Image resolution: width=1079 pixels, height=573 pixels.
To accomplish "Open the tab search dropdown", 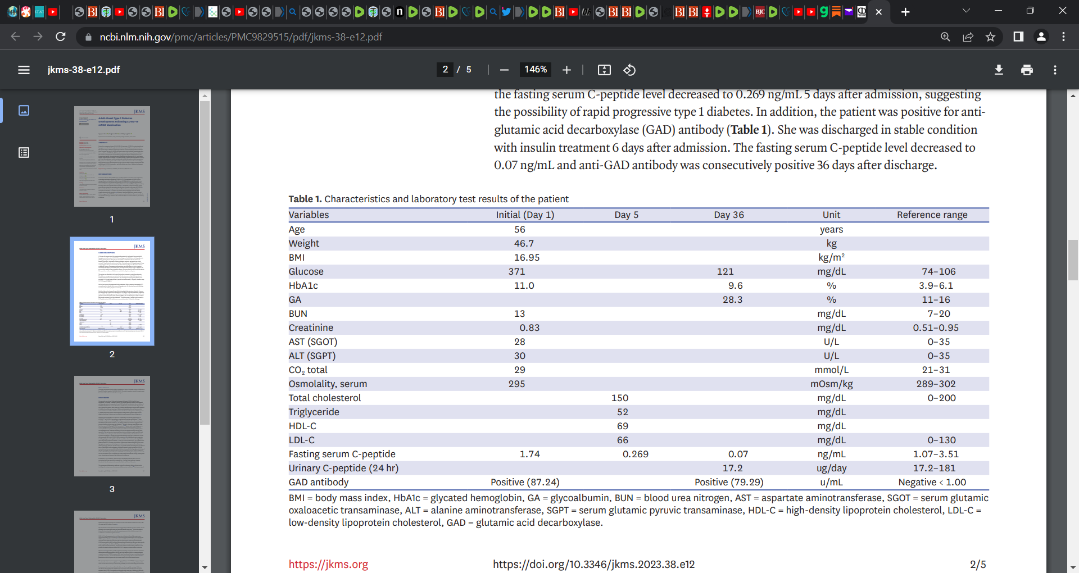I will tap(965, 11).
